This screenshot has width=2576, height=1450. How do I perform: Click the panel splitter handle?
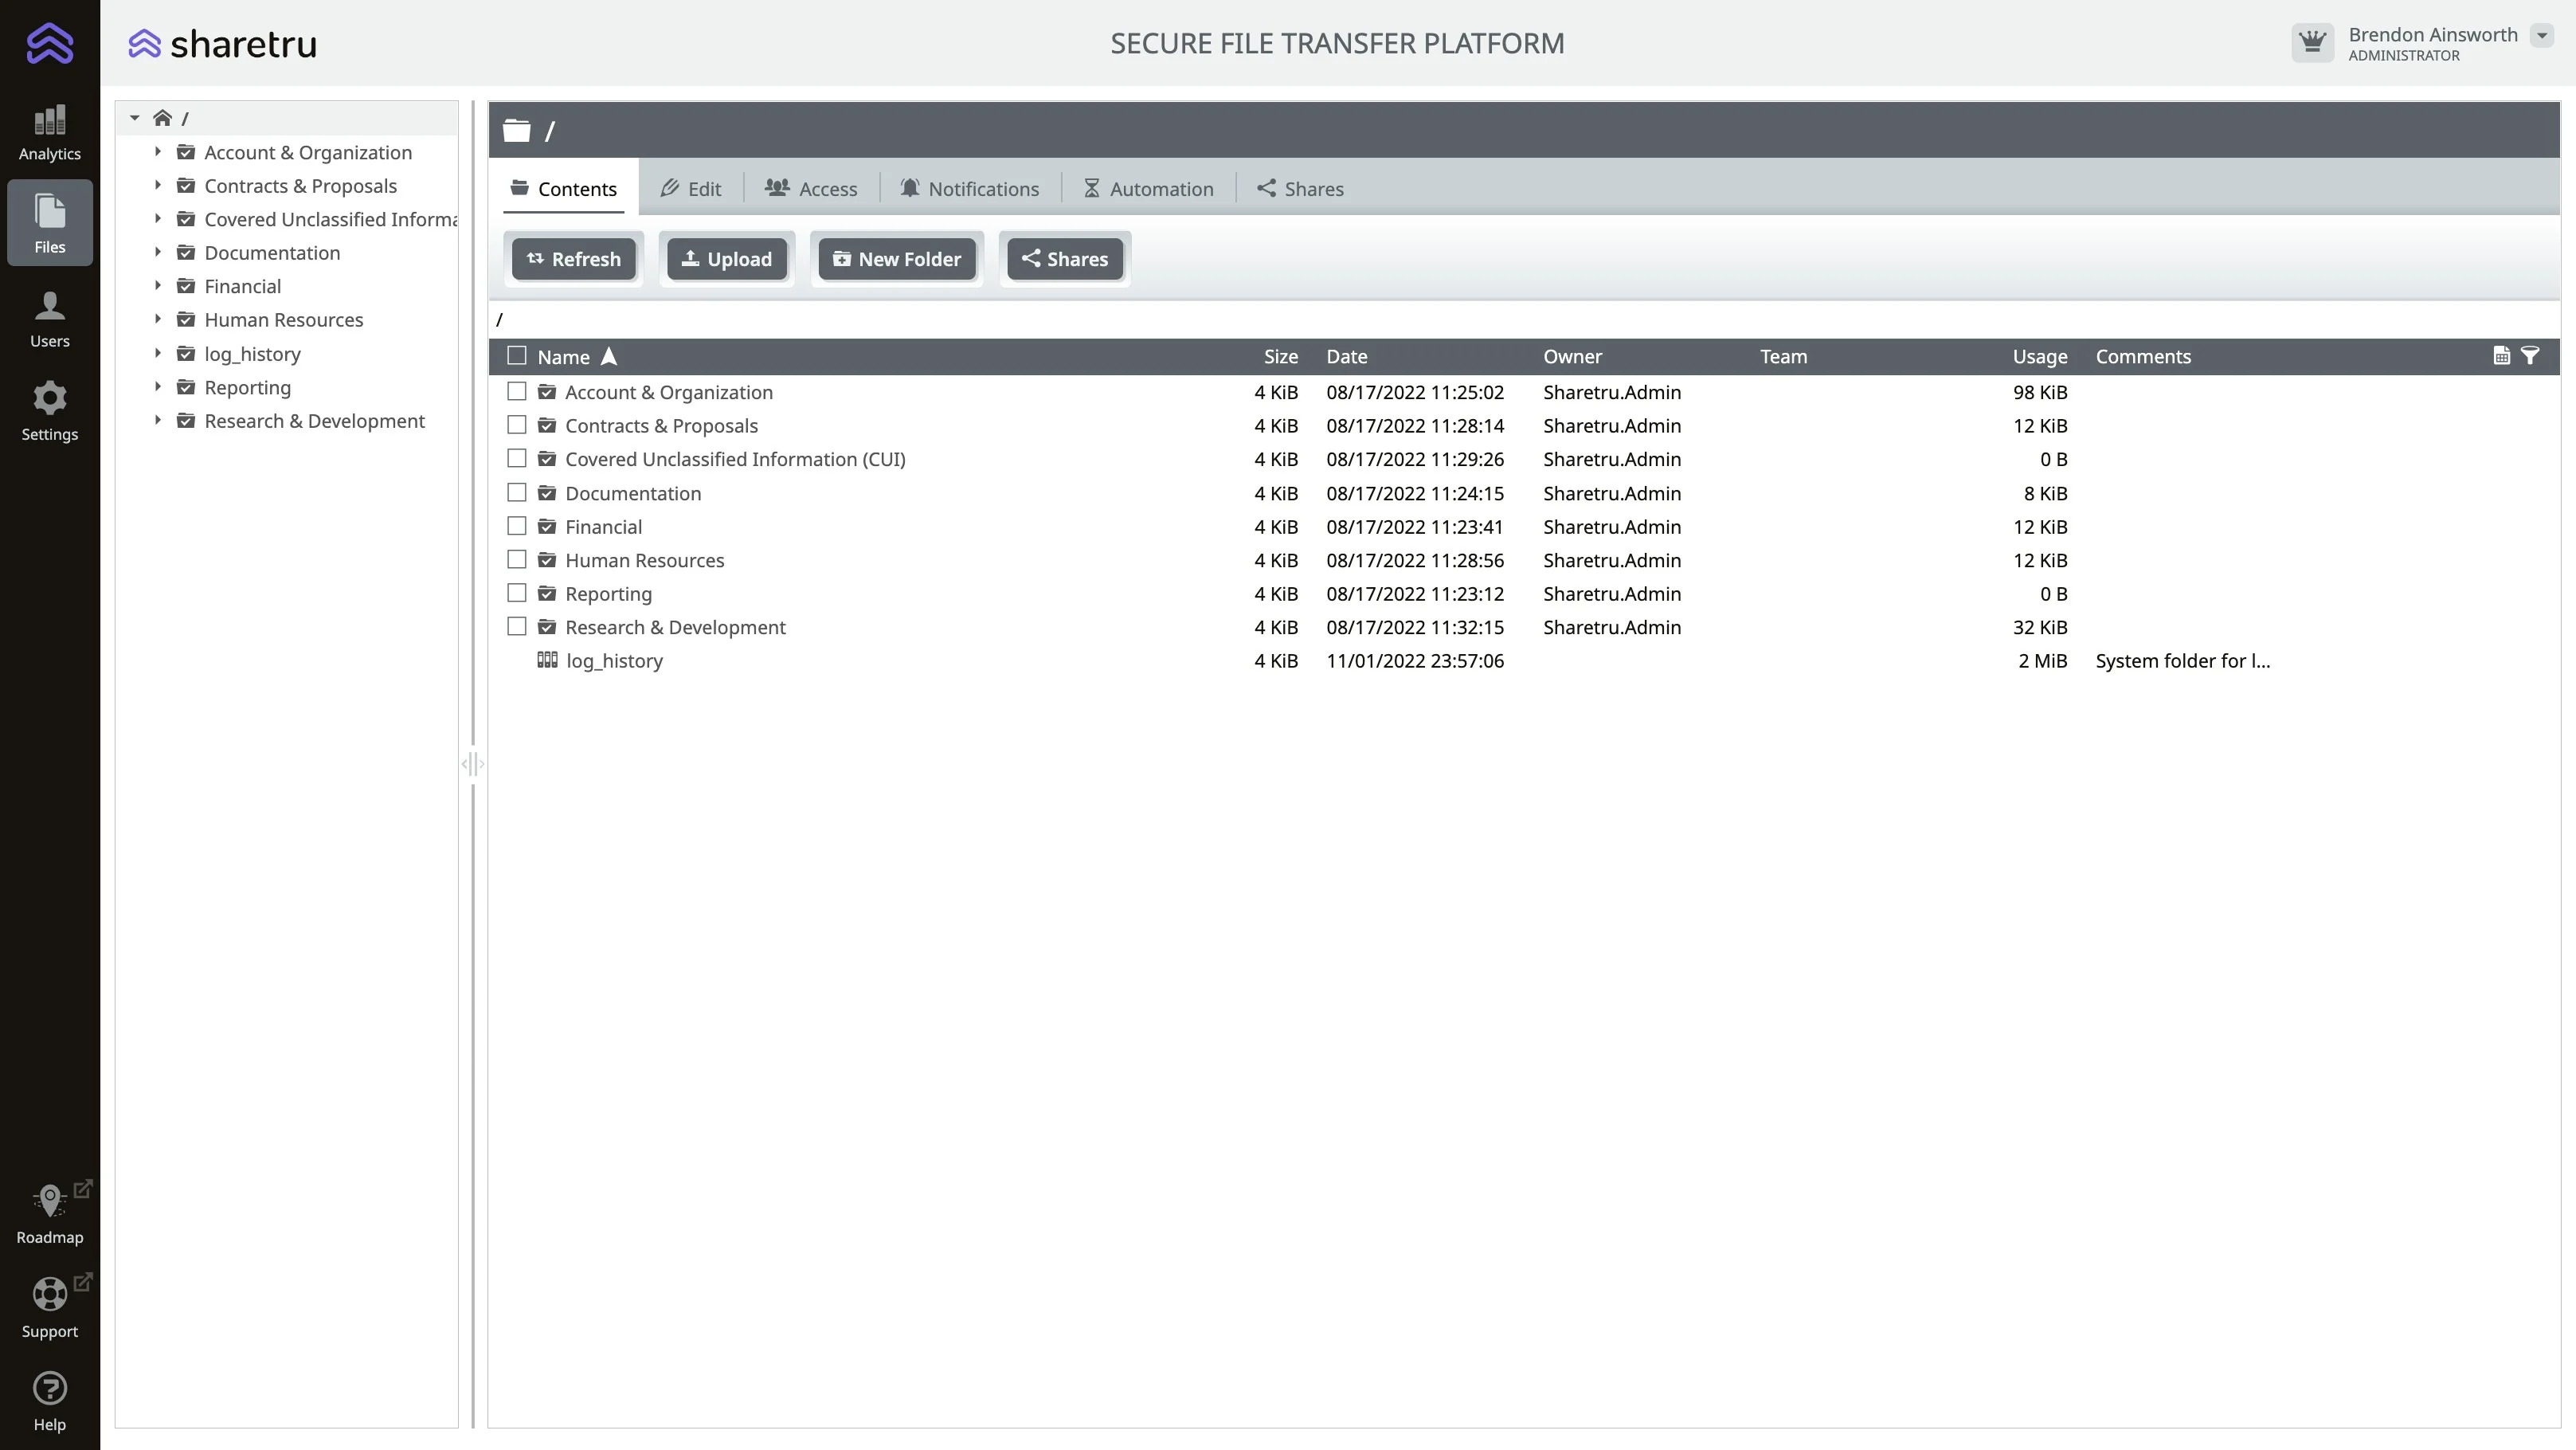[473, 764]
